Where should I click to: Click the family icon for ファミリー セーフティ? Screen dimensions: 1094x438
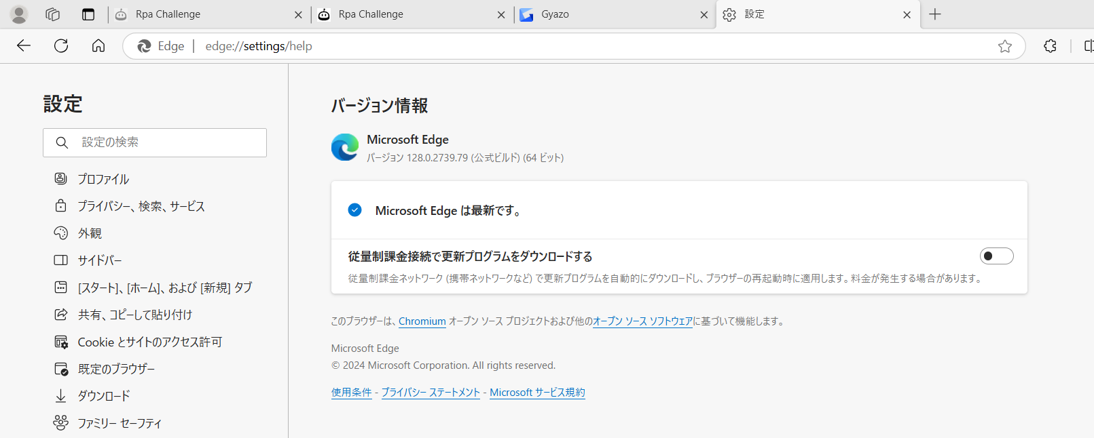tap(61, 422)
